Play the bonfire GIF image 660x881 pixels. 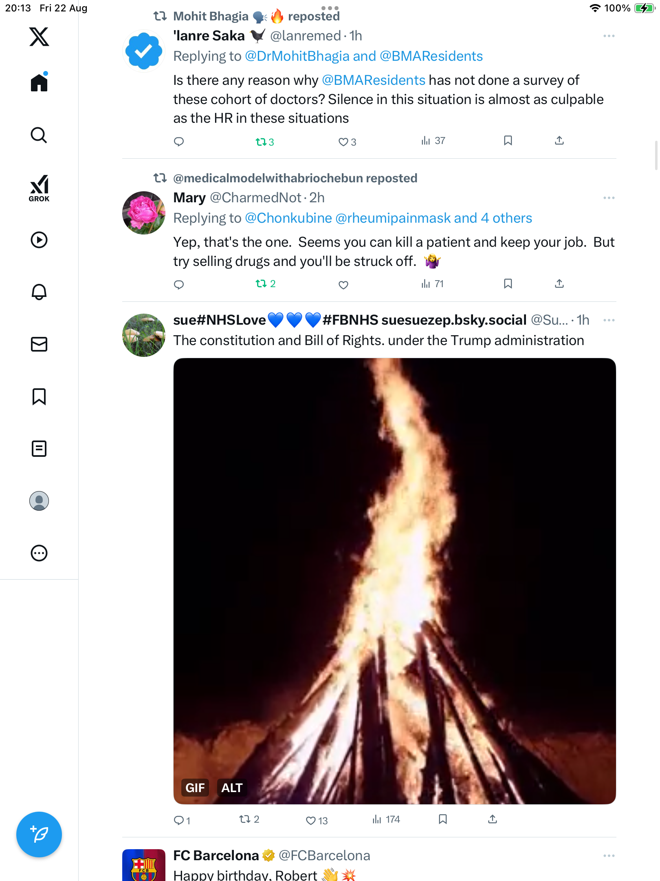click(x=394, y=571)
